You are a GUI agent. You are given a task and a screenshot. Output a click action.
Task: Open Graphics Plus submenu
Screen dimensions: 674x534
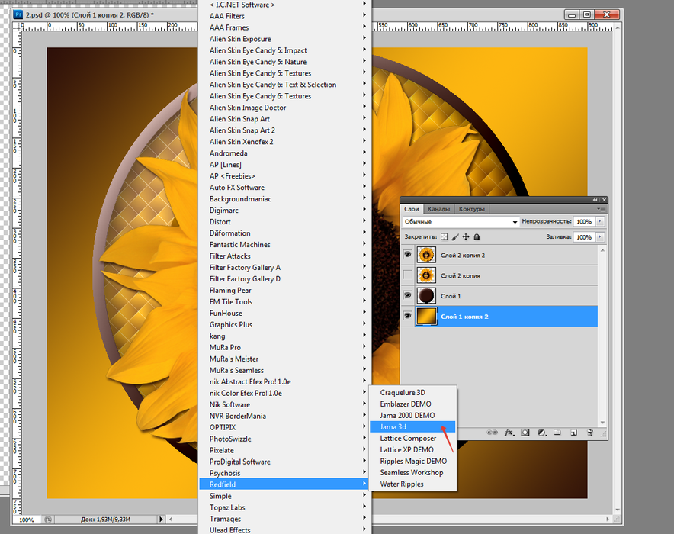pos(284,325)
